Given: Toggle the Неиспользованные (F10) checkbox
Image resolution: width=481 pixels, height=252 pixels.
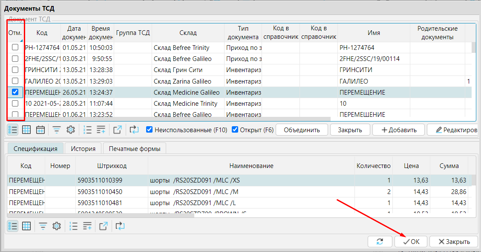Looking at the screenshot, I should pos(149,130).
